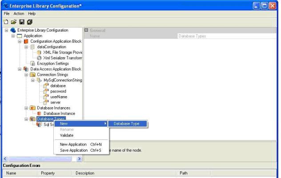Click the dataConfiguration node icon
The image size is (281, 178).
(32, 47)
